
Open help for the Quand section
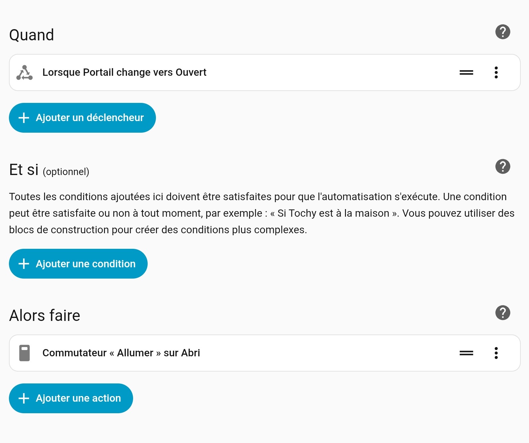tap(503, 32)
